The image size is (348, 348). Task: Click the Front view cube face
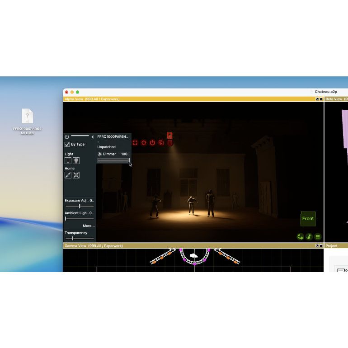pyautogui.click(x=308, y=219)
